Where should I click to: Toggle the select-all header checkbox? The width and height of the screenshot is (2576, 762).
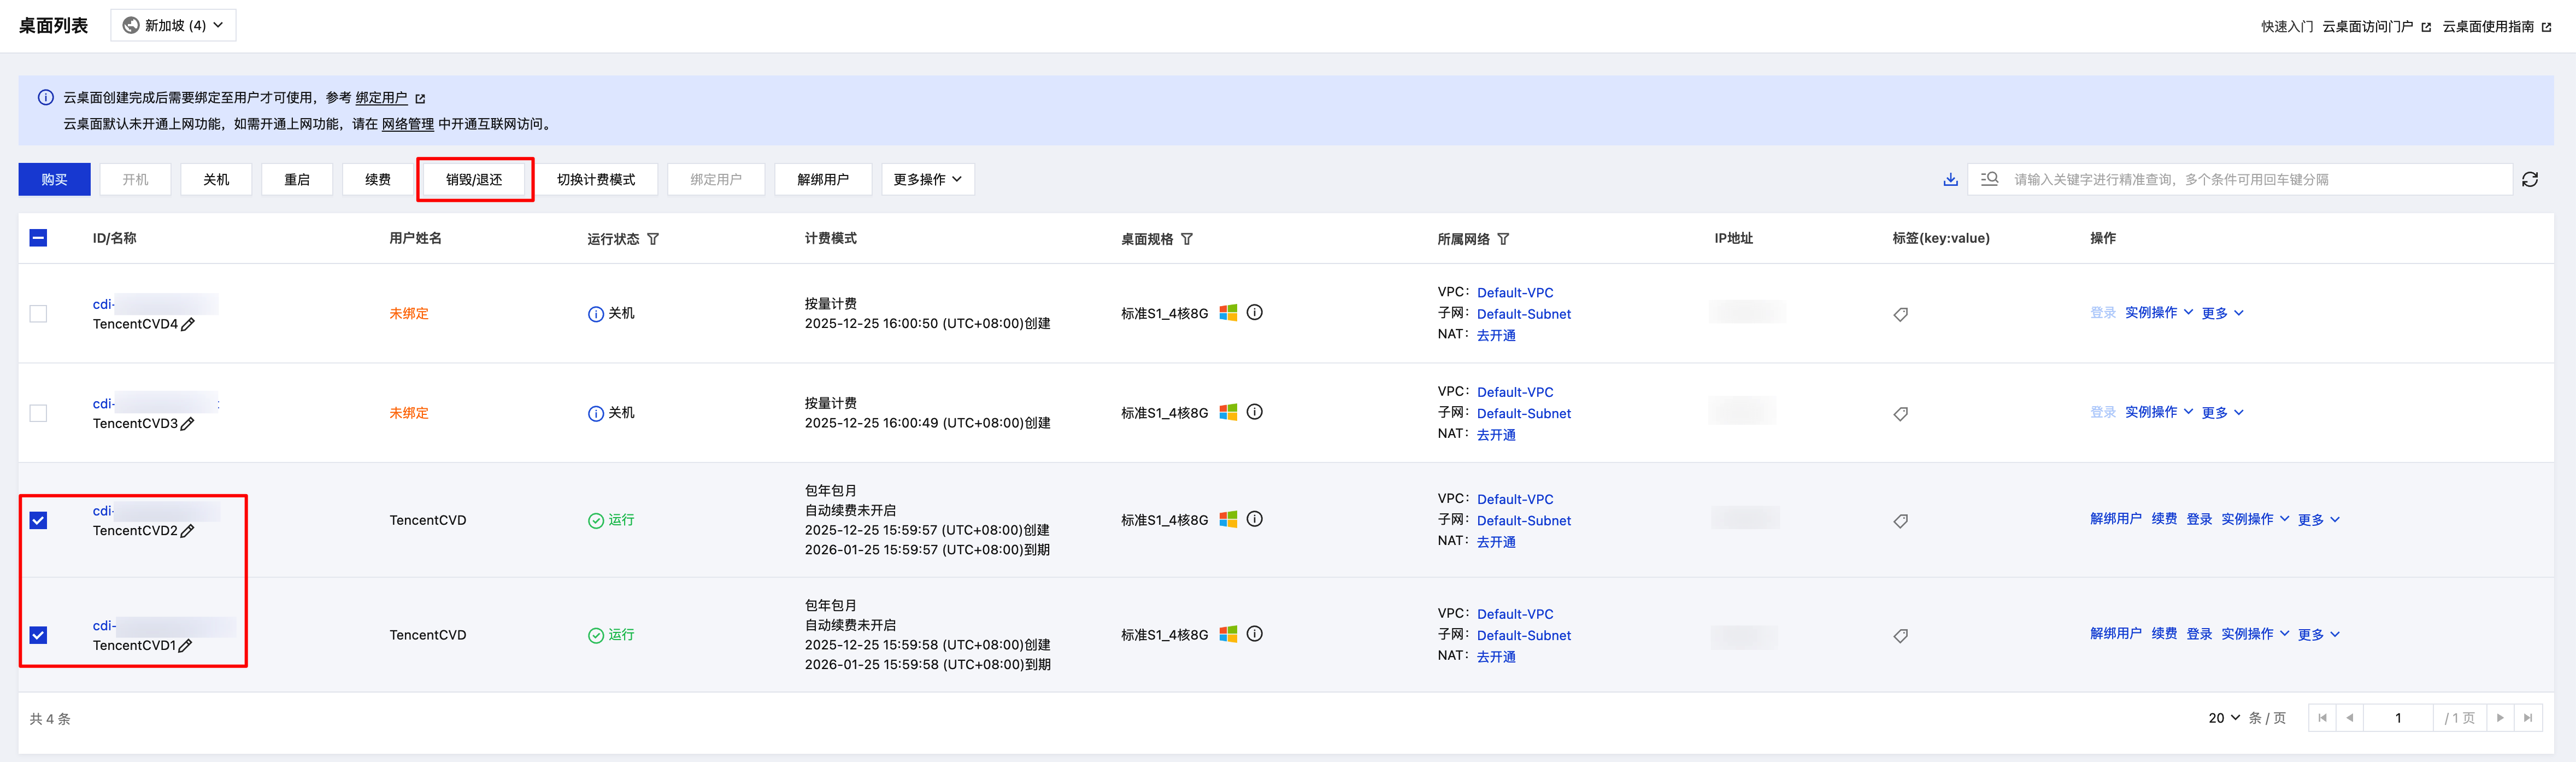[38, 238]
